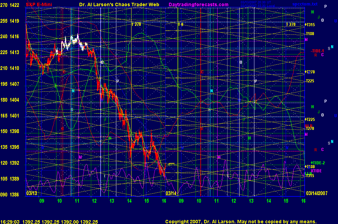Click the "105 1389" price axis label
Image resolution: width=338 pixels, height=224 pixels.
tap(10, 179)
